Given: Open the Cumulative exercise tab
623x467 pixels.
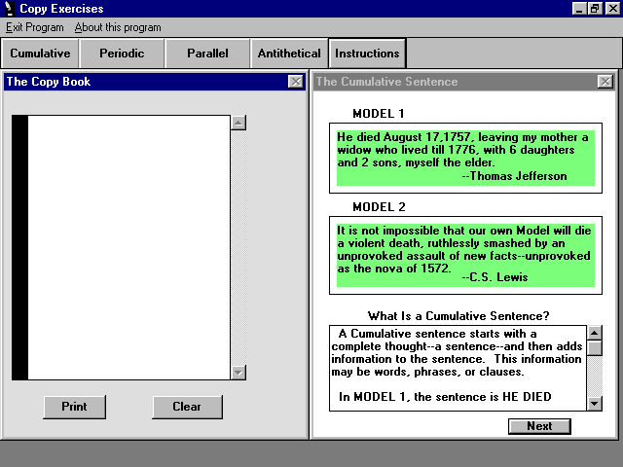Looking at the screenshot, I should point(40,54).
